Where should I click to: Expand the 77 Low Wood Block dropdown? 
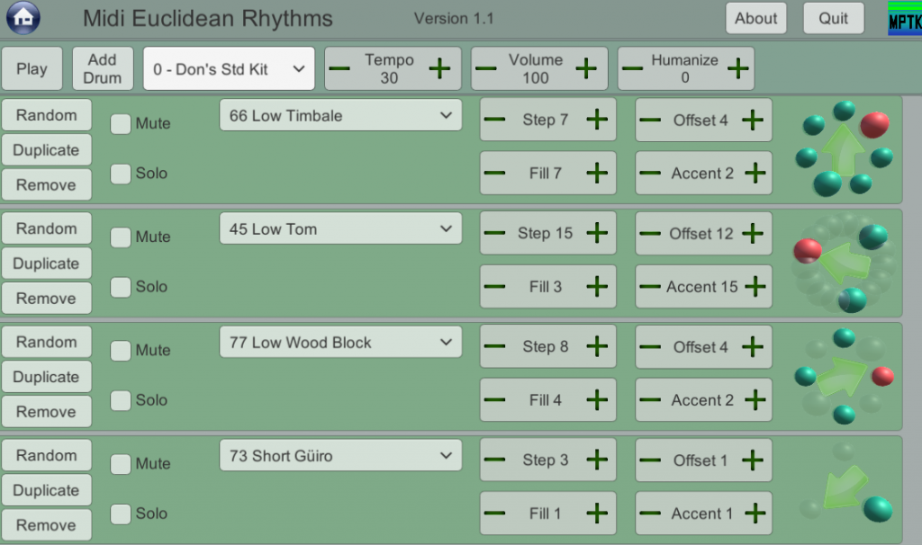(340, 342)
